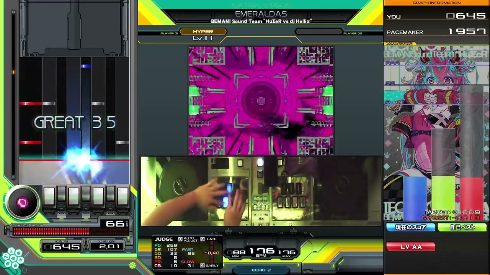This screenshot has width=490, height=275.
Task: Click the first white key button
Action: pyautogui.click(x=49, y=196)
